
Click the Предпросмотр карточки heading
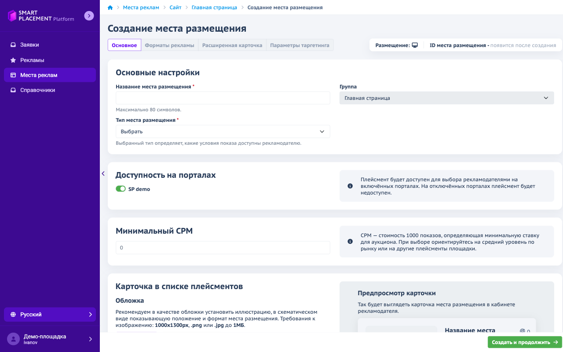tap(397, 293)
